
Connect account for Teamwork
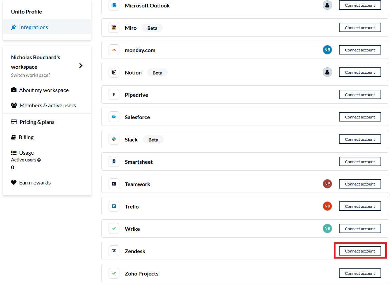[360, 184]
